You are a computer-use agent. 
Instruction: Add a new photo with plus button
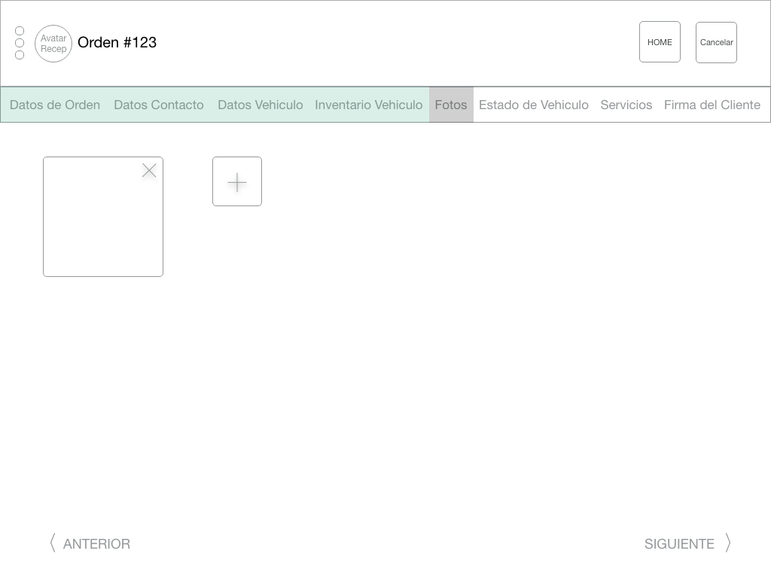[237, 181]
